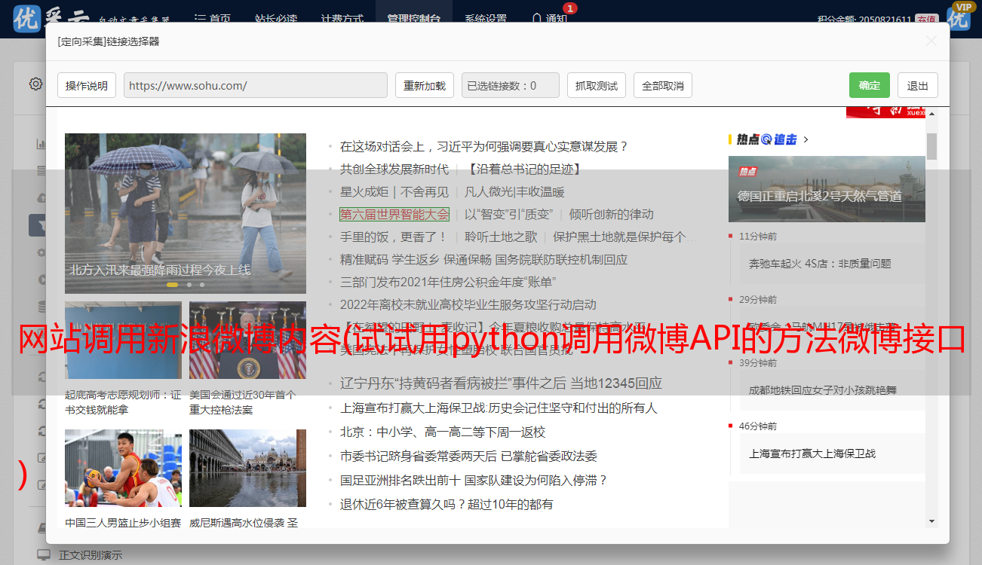Click the chevron next to 热点追击
This screenshot has height=565, width=982.
[806, 139]
